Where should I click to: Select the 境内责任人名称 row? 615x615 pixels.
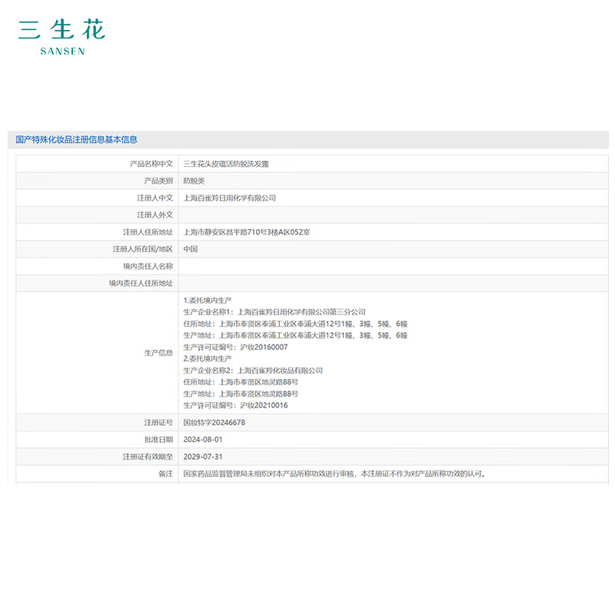click(x=307, y=266)
